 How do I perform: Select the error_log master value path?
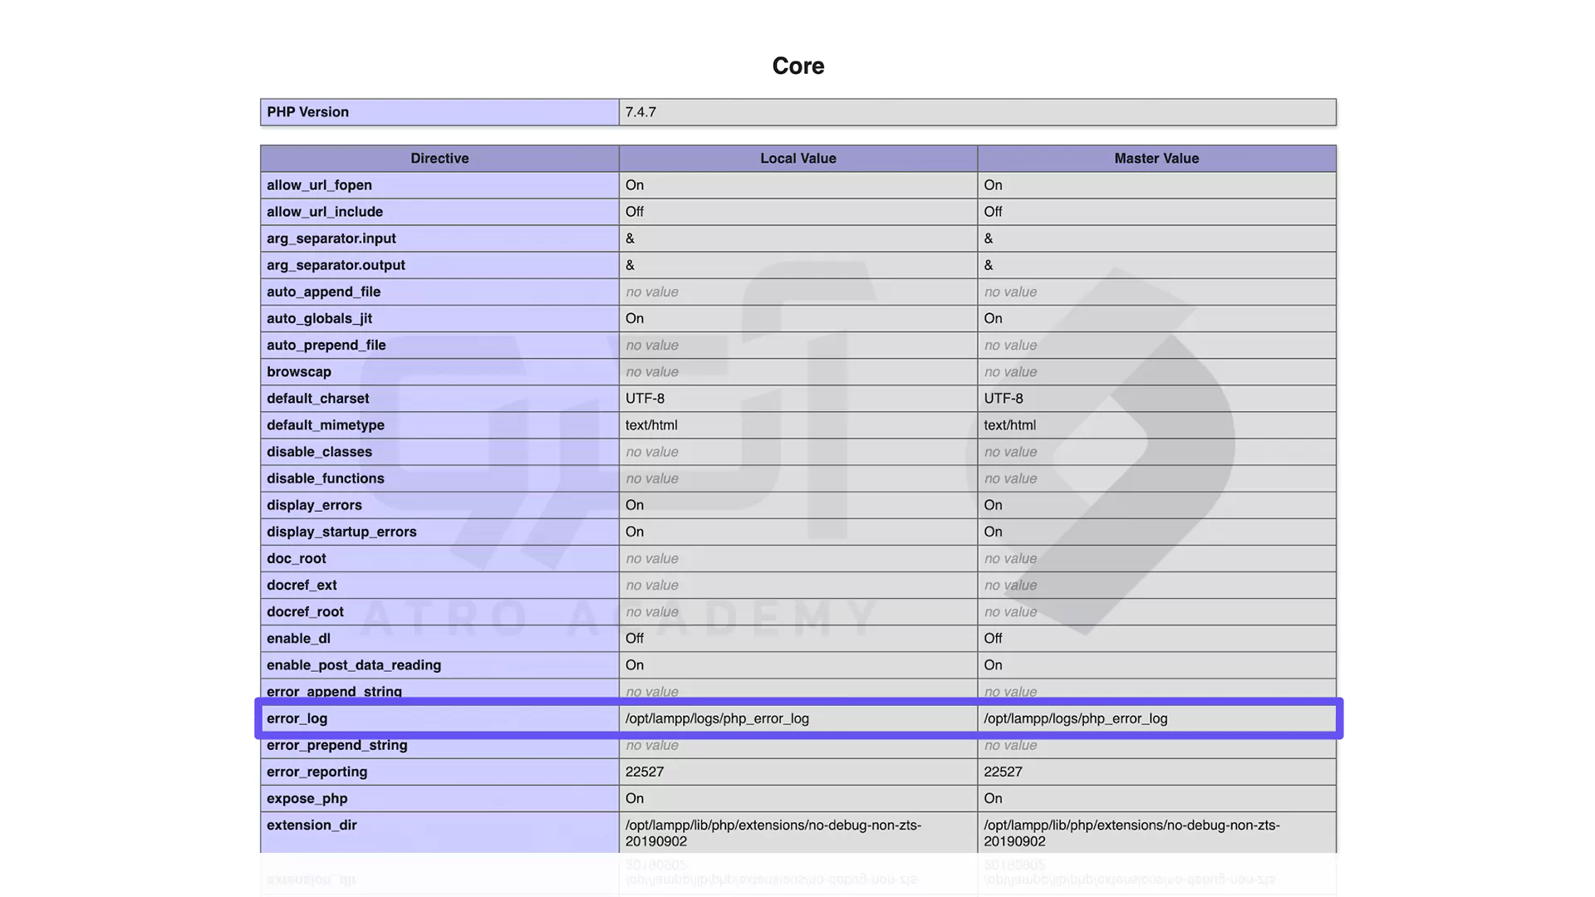[x=1076, y=718]
